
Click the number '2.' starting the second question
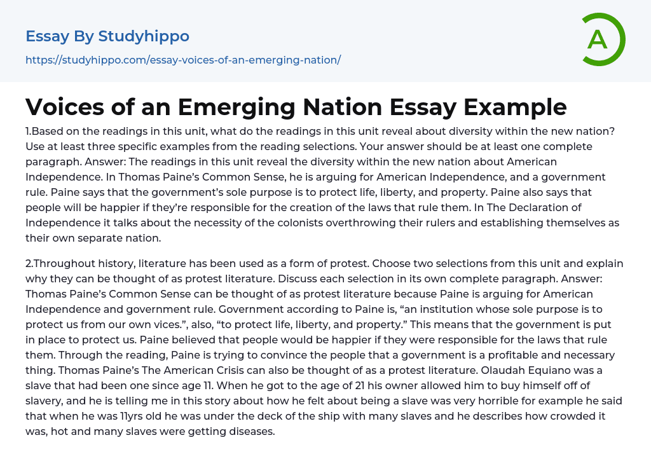point(29,263)
